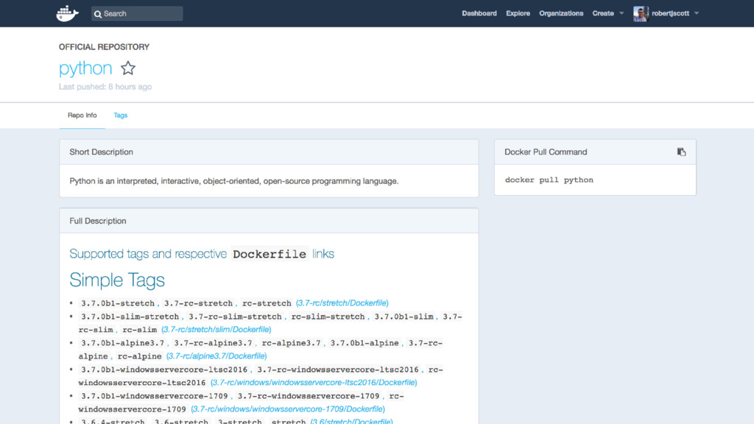Click the python repository title
Viewport: 754px width, 424px height.
pos(85,68)
